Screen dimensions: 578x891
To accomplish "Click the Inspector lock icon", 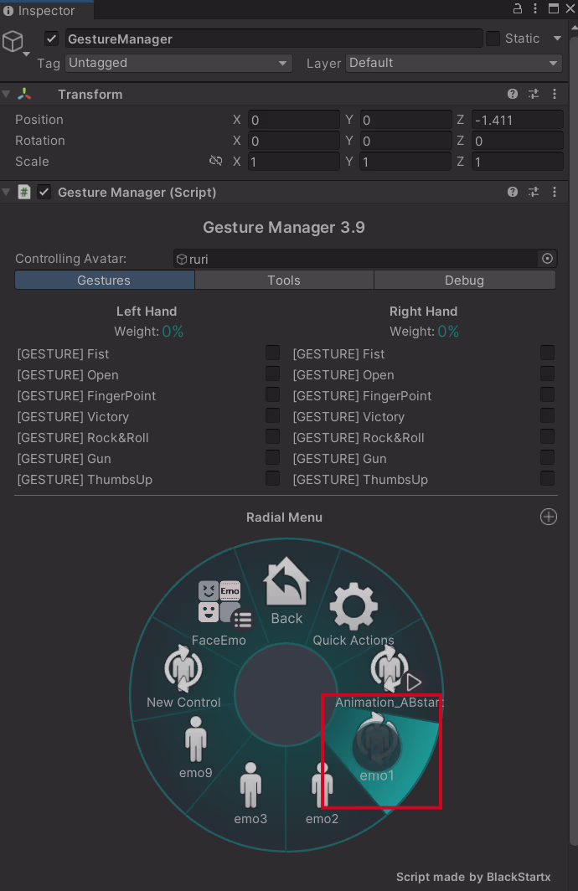I will click(x=517, y=8).
